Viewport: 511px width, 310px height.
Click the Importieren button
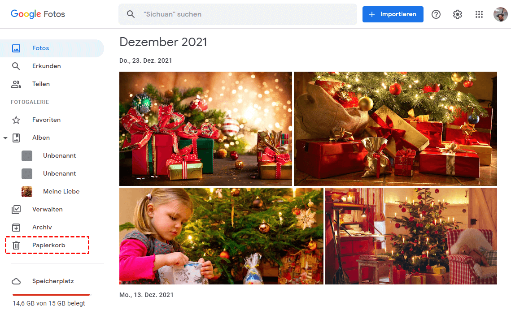point(393,14)
